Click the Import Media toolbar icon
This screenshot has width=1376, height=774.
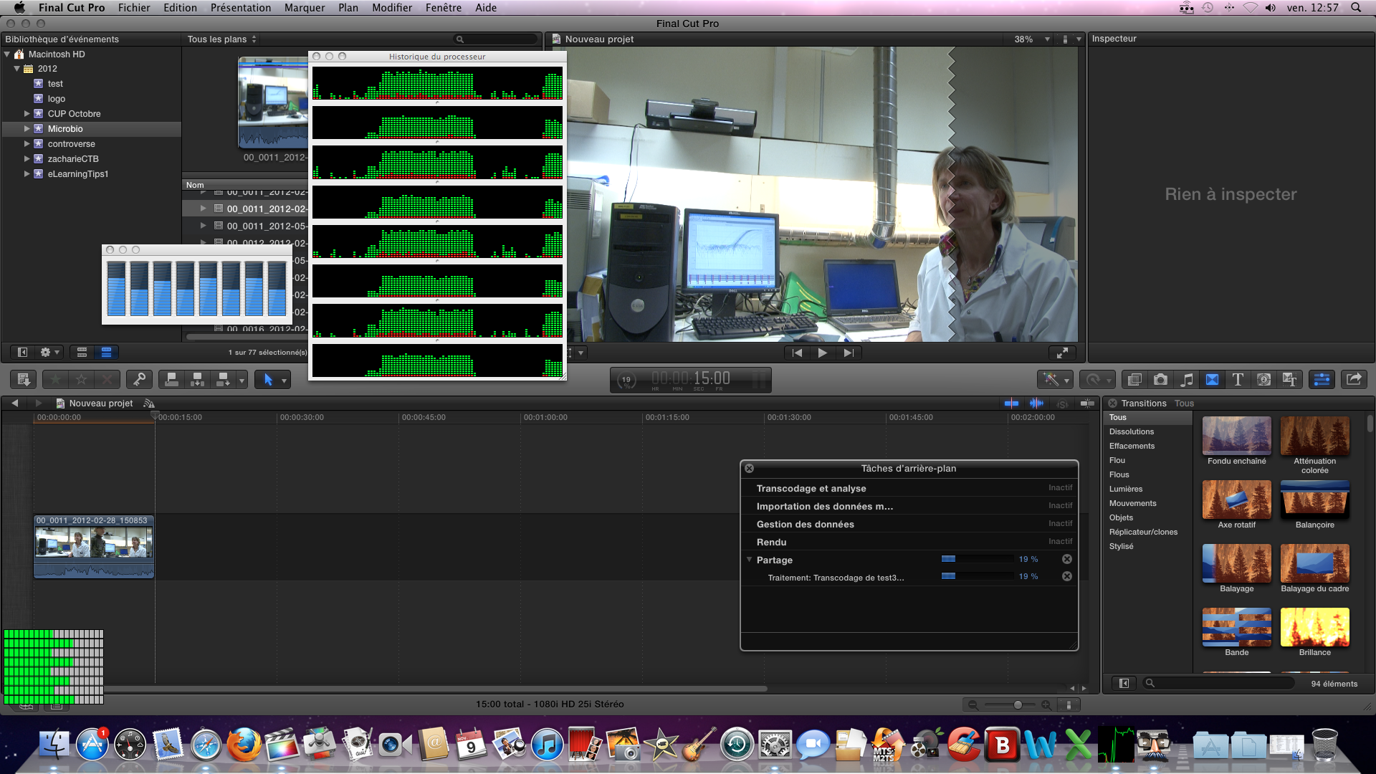pyautogui.click(x=24, y=379)
